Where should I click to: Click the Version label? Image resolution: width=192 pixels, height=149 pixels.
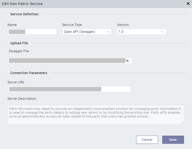(x=123, y=25)
